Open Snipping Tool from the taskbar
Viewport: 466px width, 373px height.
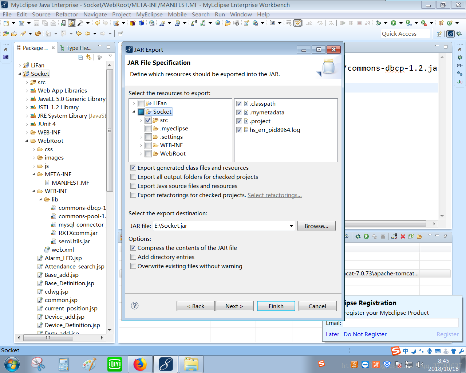tap(38, 364)
